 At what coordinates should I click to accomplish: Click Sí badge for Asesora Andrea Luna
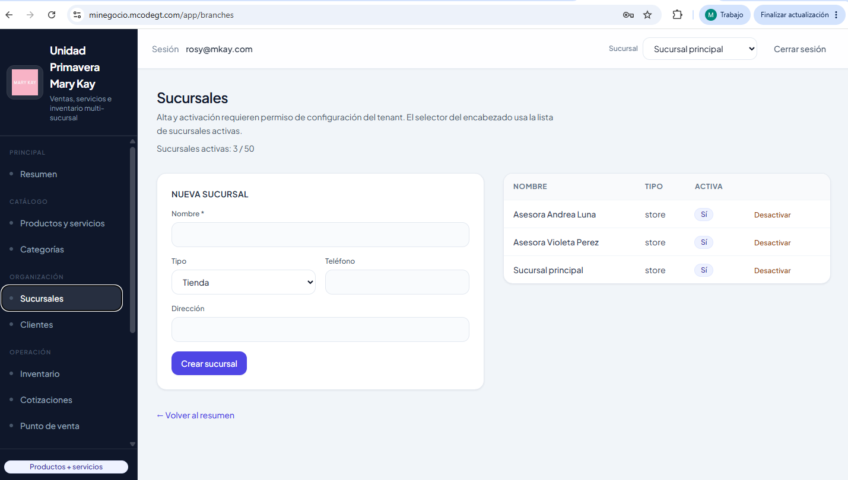(704, 215)
